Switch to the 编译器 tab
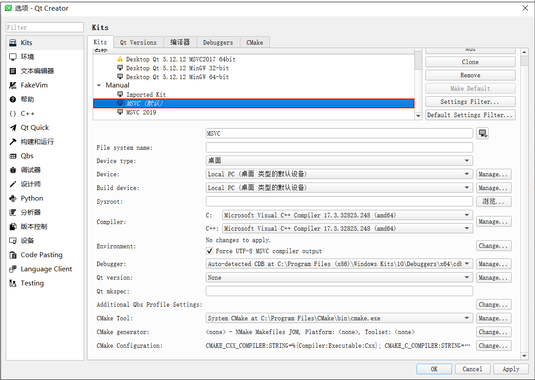The image size is (535, 380). click(180, 42)
